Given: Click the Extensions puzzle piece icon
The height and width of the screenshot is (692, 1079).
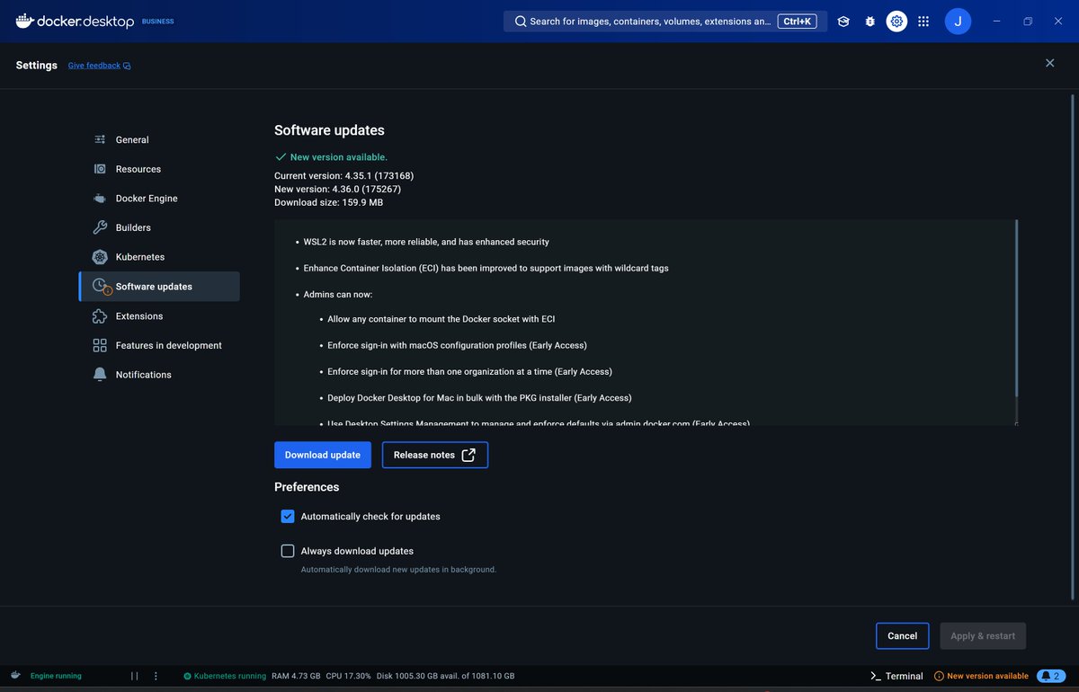Looking at the screenshot, I should tap(100, 316).
